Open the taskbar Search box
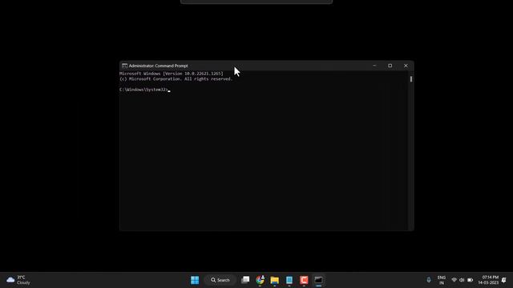The height and width of the screenshot is (288, 513). (x=220, y=280)
